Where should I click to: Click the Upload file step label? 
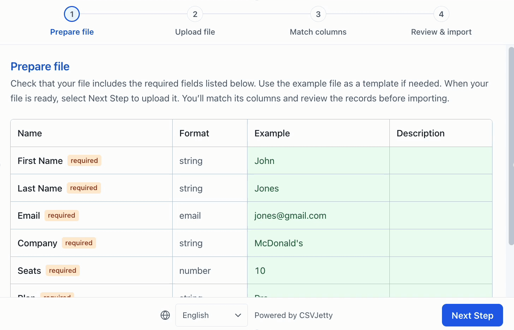[x=195, y=32]
